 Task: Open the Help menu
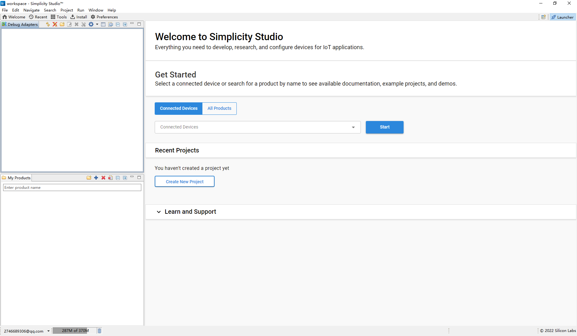click(x=112, y=10)
